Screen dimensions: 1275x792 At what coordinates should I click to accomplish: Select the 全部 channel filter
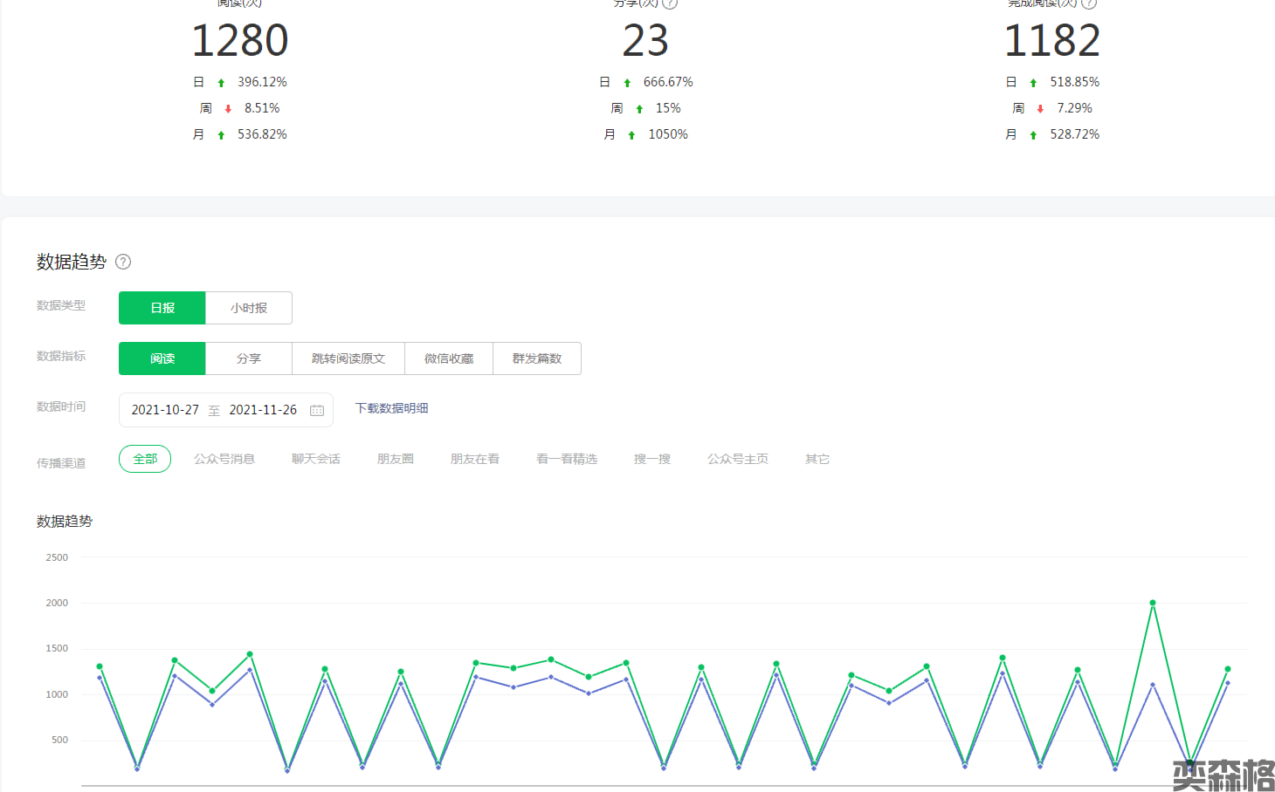point(145,459)
